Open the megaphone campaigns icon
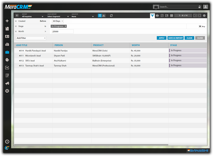The height and width of the screenshot is (156, 213). (x=7, y=83)
